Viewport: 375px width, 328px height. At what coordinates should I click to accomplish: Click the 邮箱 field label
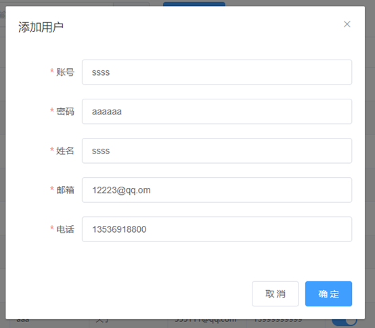point(65,190)
